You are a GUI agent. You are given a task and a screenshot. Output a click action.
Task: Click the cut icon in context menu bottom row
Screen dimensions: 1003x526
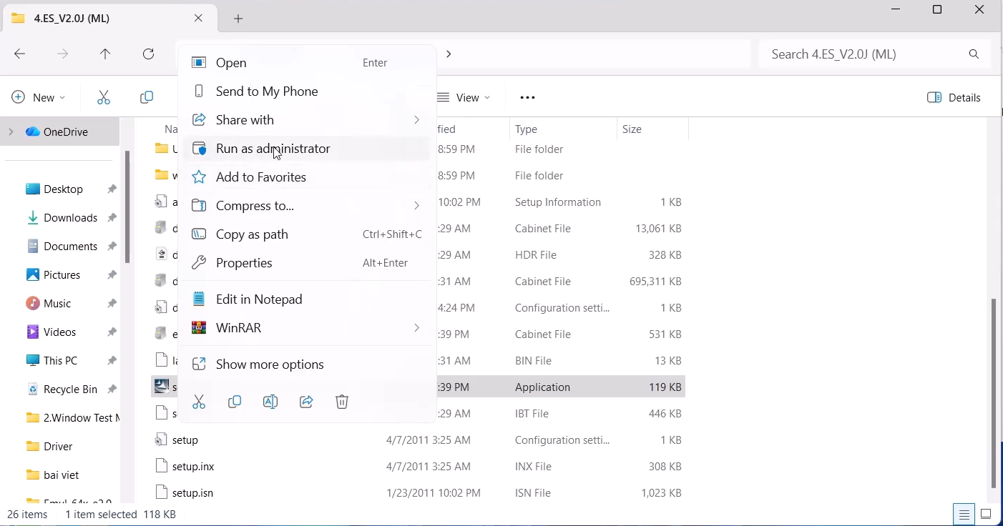coord(199,402)
